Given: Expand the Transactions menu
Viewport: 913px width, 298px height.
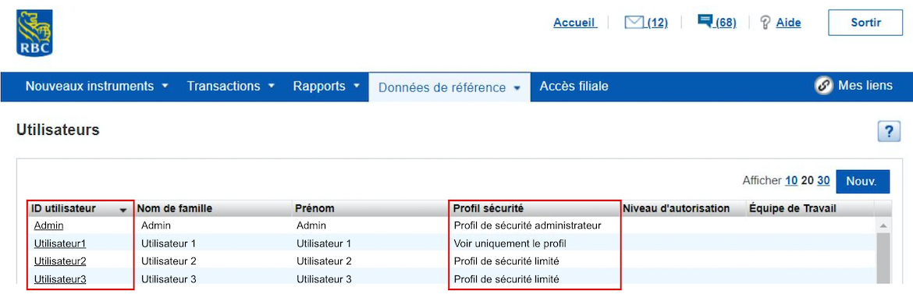Looking at the screenshot, I should [x=230, y=86].
